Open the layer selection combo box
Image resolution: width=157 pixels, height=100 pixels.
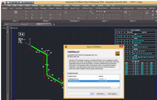109,12
